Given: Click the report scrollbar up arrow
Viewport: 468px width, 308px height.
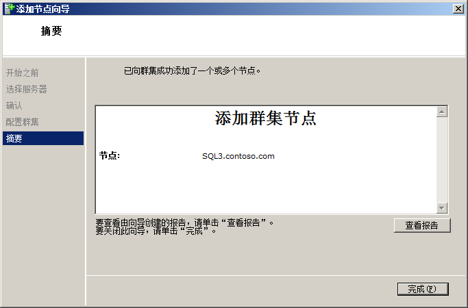Looking at the screenshot, I should click(x=442, y=112).
